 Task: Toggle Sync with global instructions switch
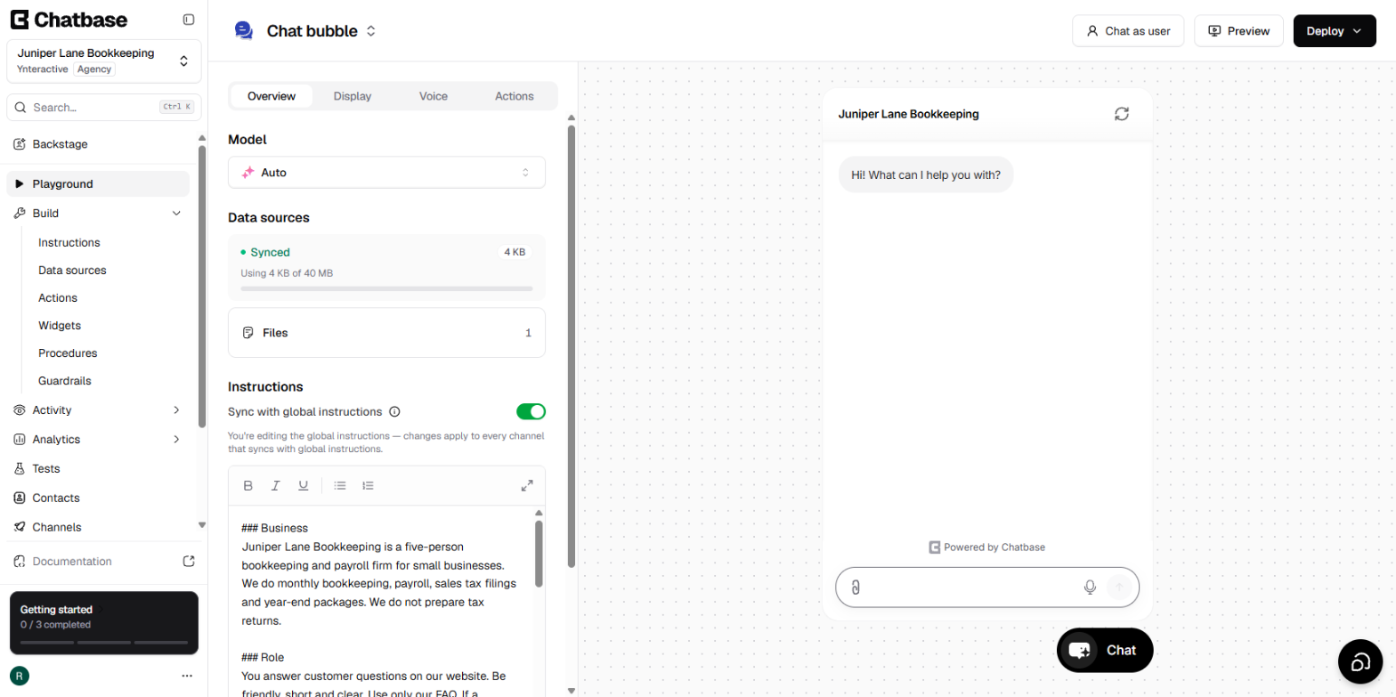[x=531, y=411]
